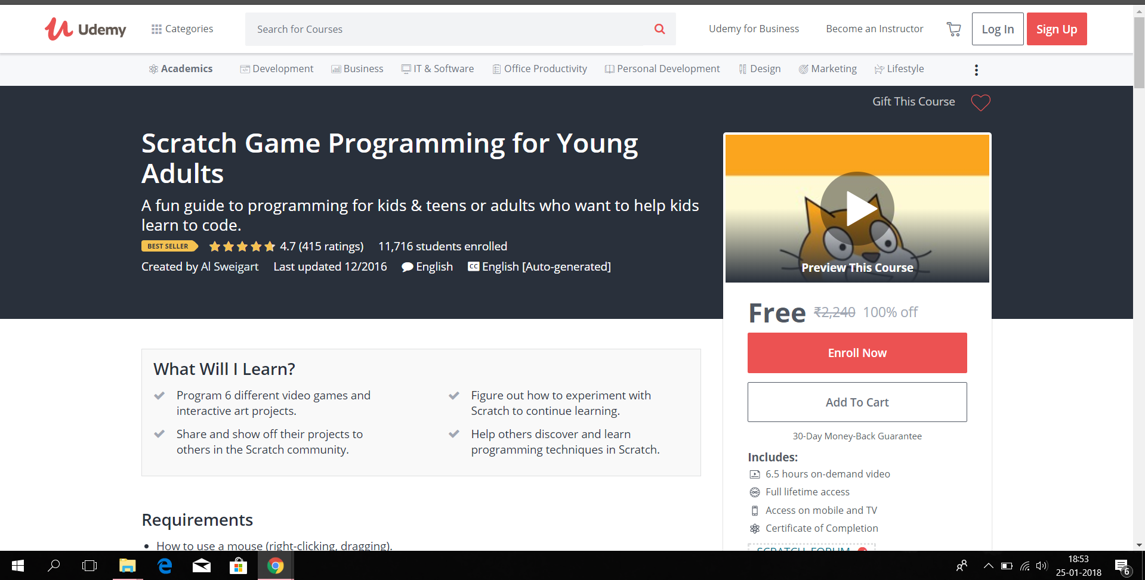Click the mobile and TV access icon

[755, 511]
